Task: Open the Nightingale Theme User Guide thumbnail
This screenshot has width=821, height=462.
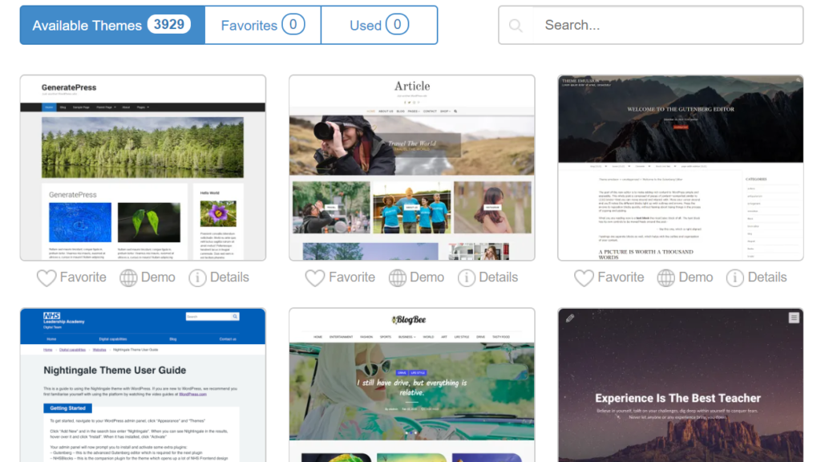Action: (x=143, y=385)
